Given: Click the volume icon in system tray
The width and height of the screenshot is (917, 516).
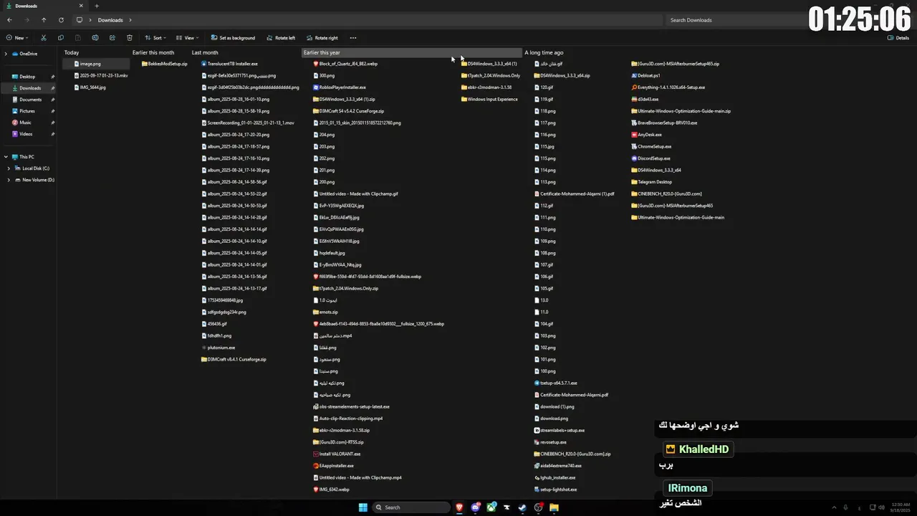Looking at the screenshot, I should [881, 507].
